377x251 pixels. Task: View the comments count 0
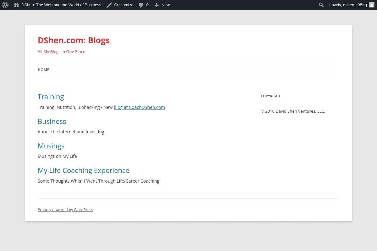[147, 5]
